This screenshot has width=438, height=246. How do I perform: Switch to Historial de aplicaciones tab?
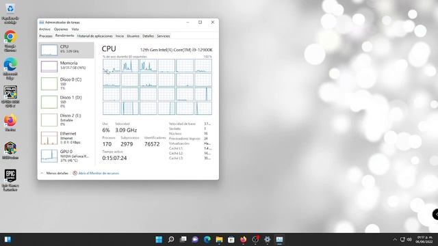click(x=94, y=36)
